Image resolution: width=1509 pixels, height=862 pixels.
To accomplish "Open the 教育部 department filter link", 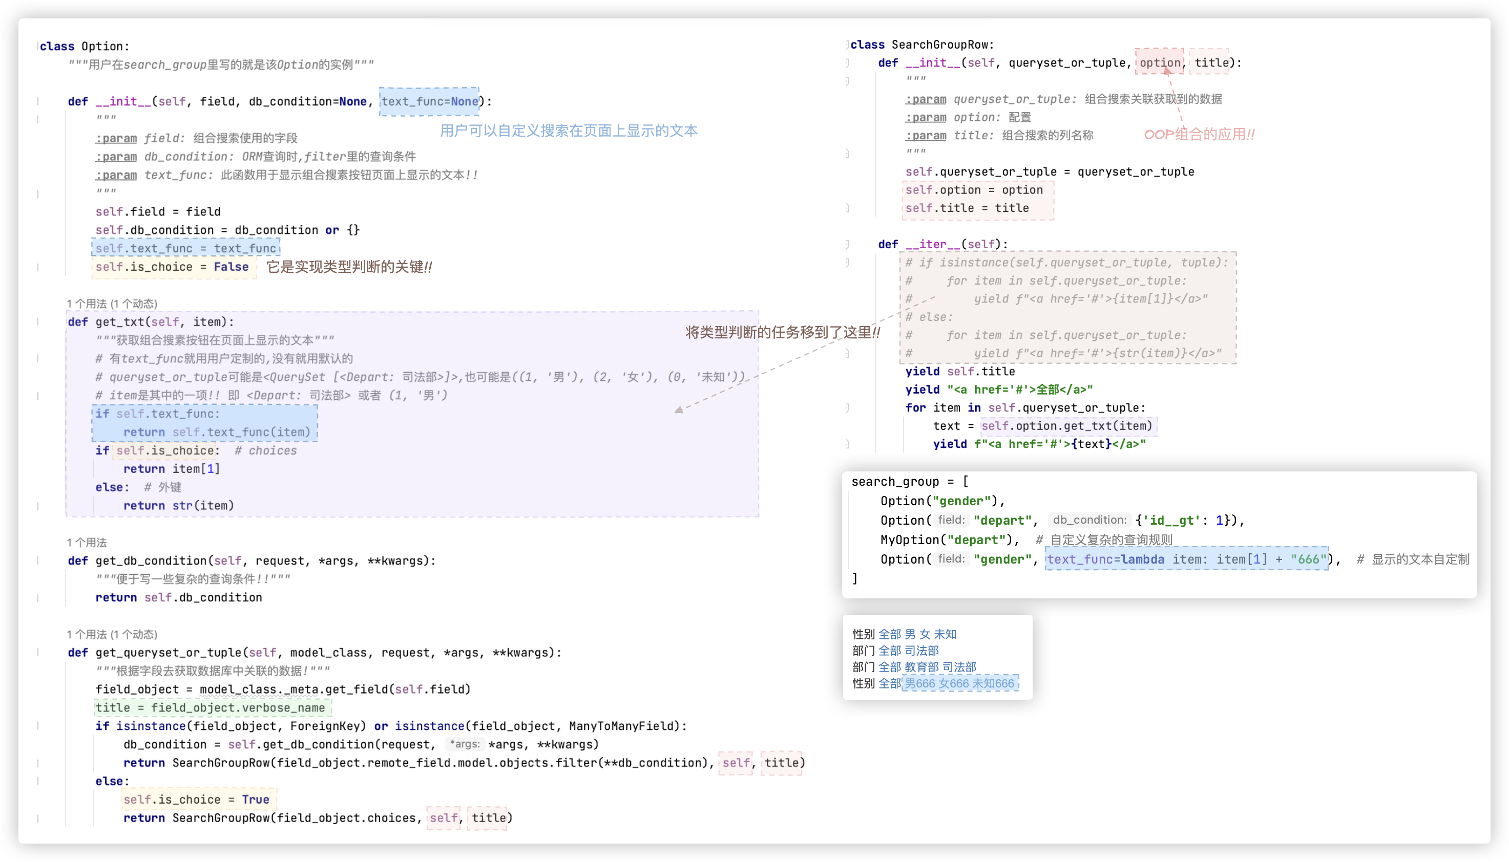I will point(921,666).
